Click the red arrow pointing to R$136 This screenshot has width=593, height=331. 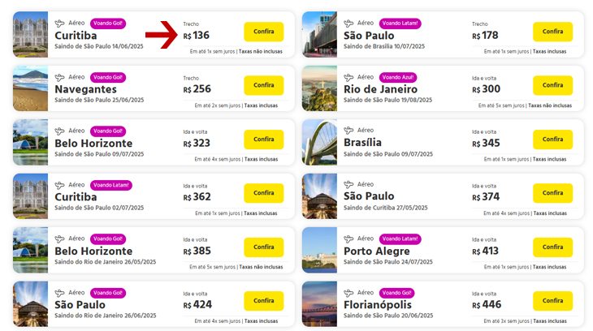162,35
